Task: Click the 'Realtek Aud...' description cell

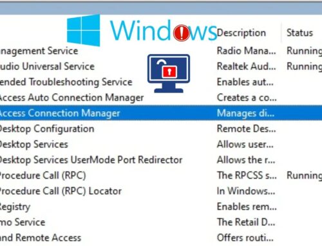Action: click(x=246, y=66)
